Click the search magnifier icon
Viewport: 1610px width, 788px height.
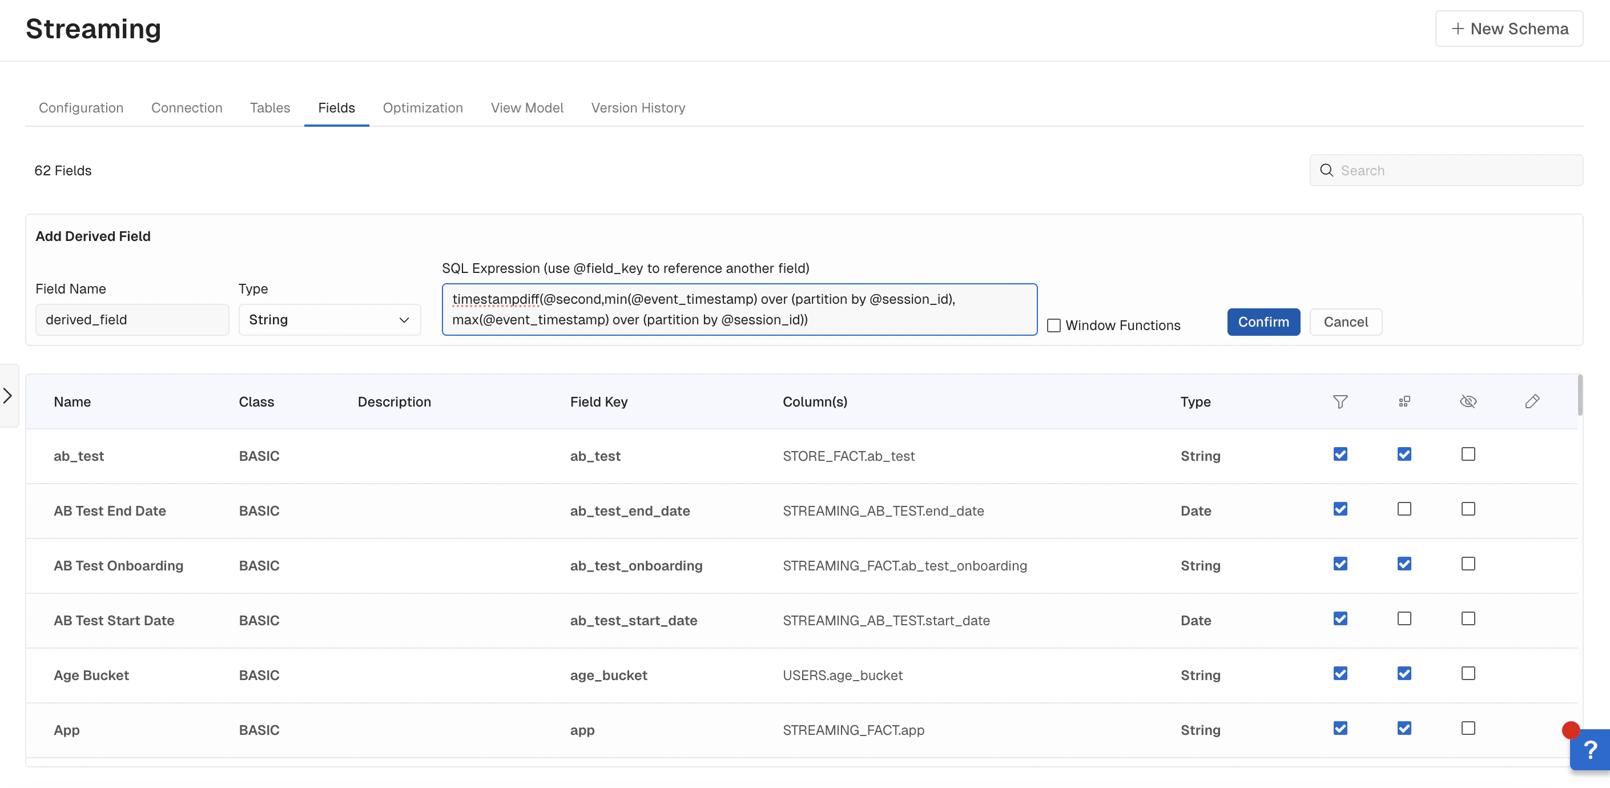(1326, 171)
